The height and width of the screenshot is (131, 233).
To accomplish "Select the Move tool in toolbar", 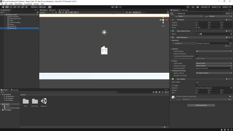I will point(7,7).
